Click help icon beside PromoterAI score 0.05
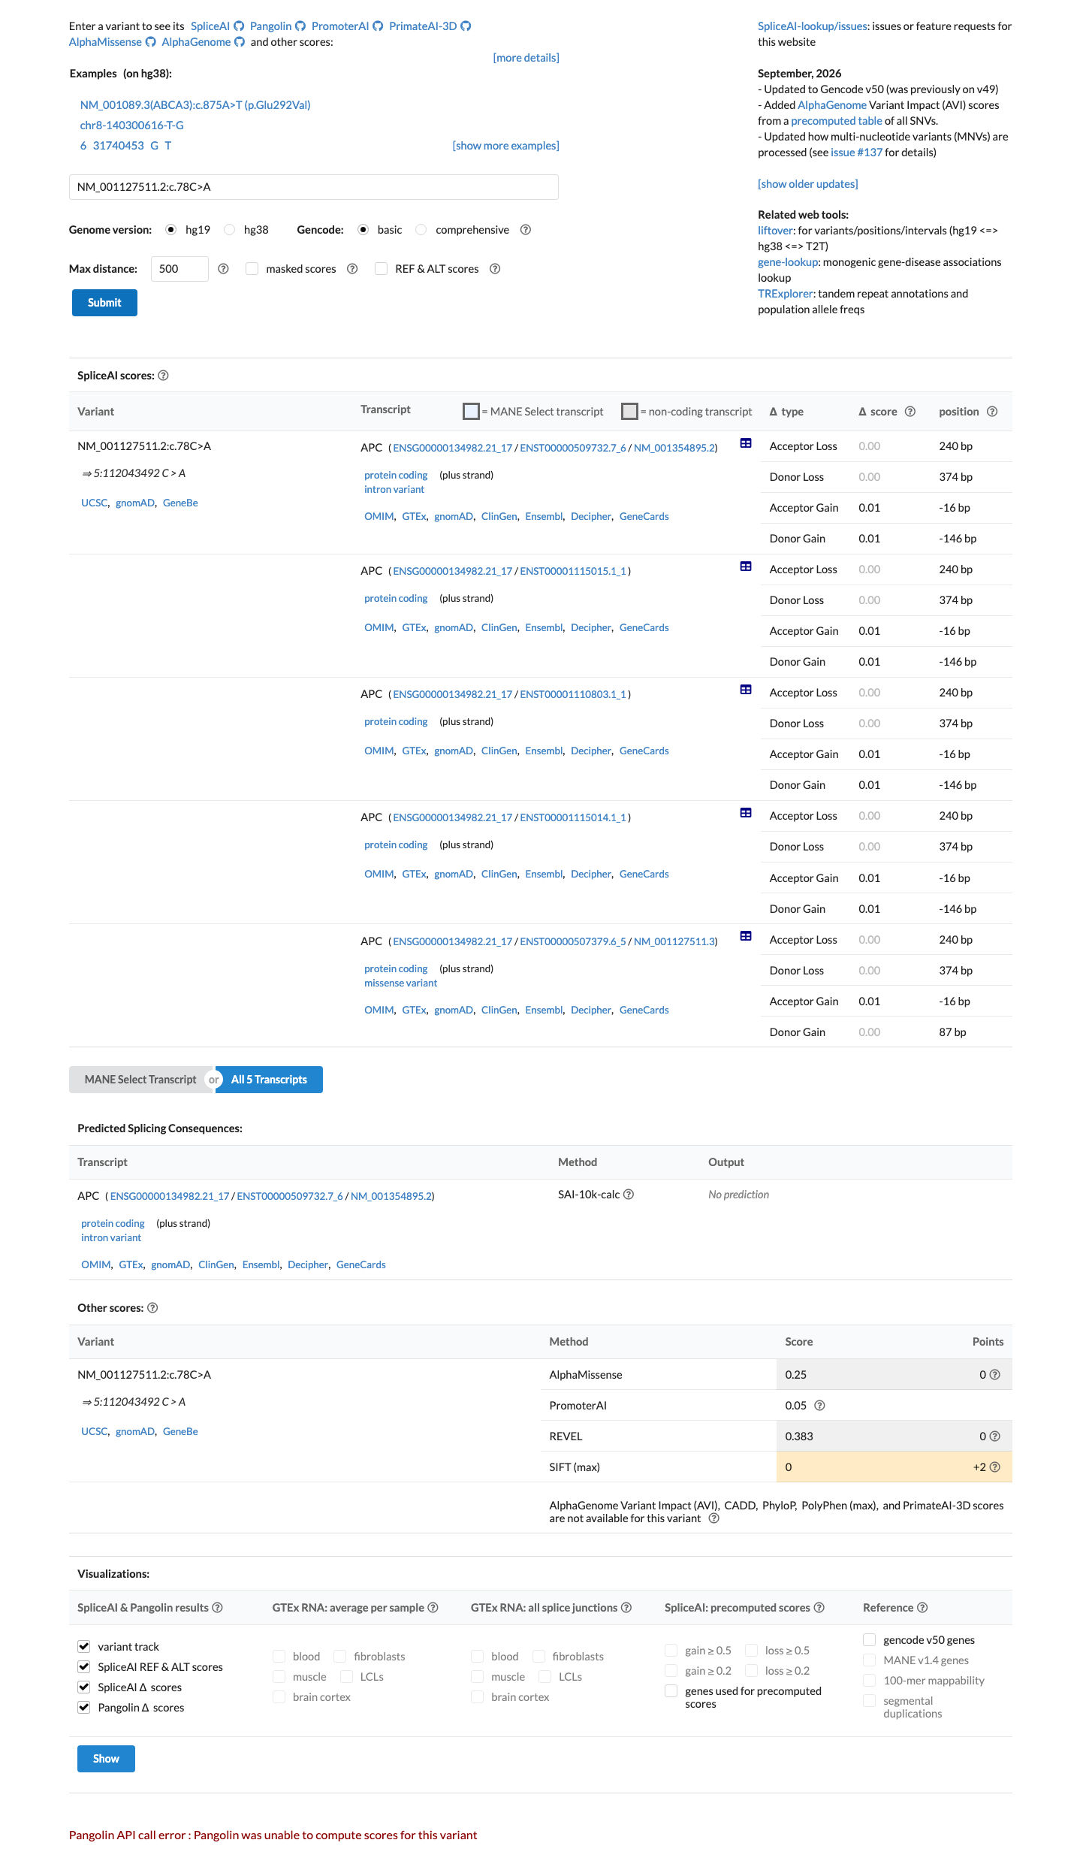The height and width of the screenshot is (1861, 1092). [819, 1406]
